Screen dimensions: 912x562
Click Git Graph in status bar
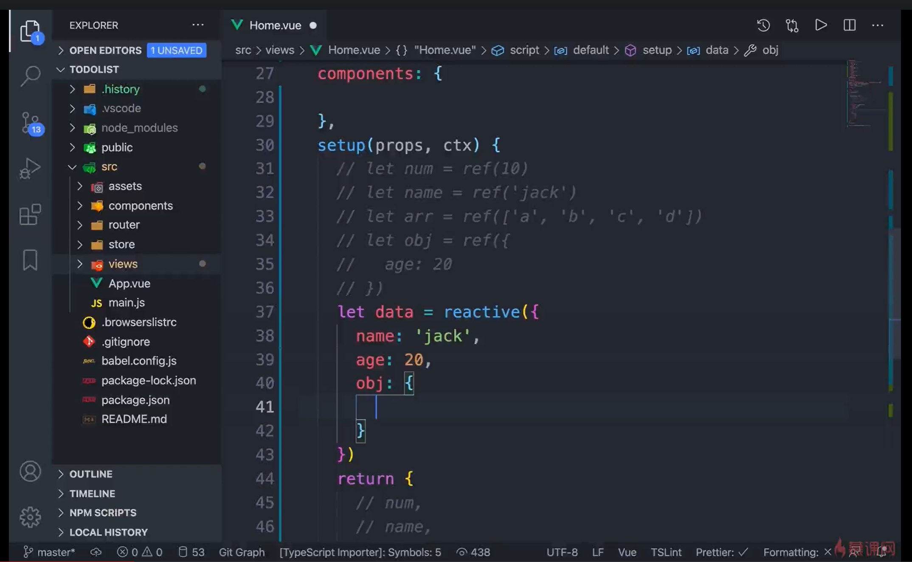(242, 552)
